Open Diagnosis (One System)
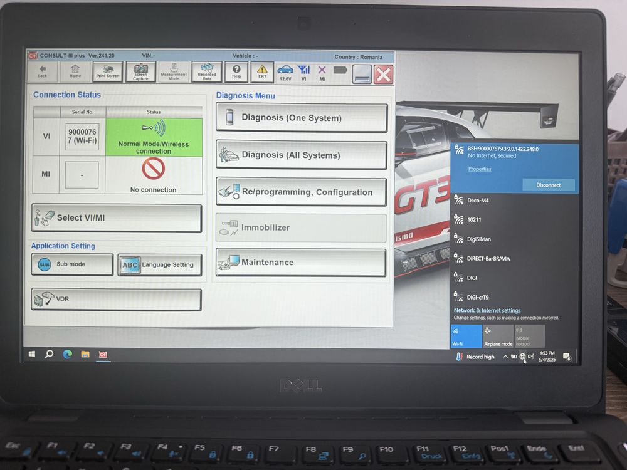Screen dimensions: 627x470 pos(302,118)
